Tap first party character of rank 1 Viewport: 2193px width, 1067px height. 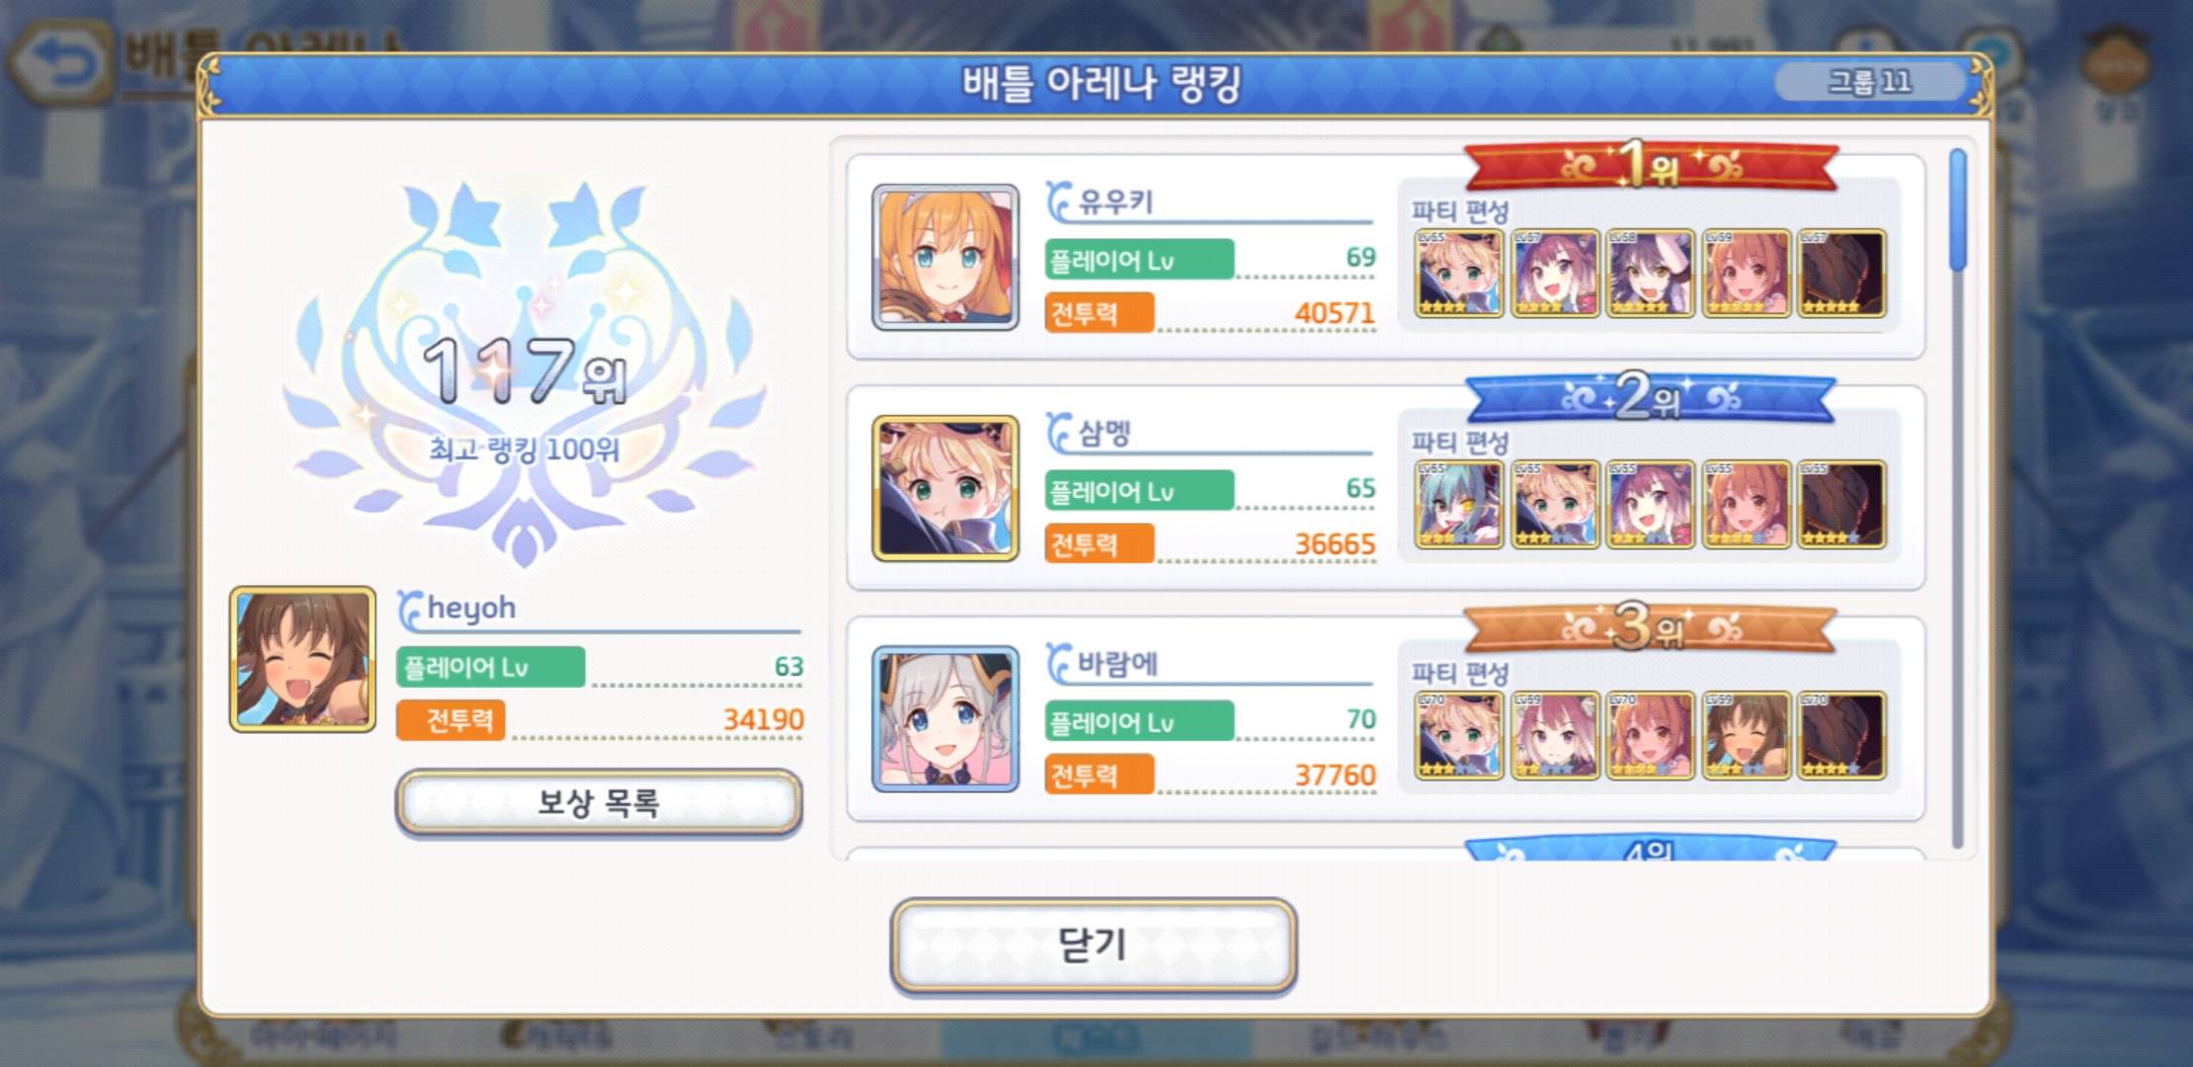click(1459, 274)
